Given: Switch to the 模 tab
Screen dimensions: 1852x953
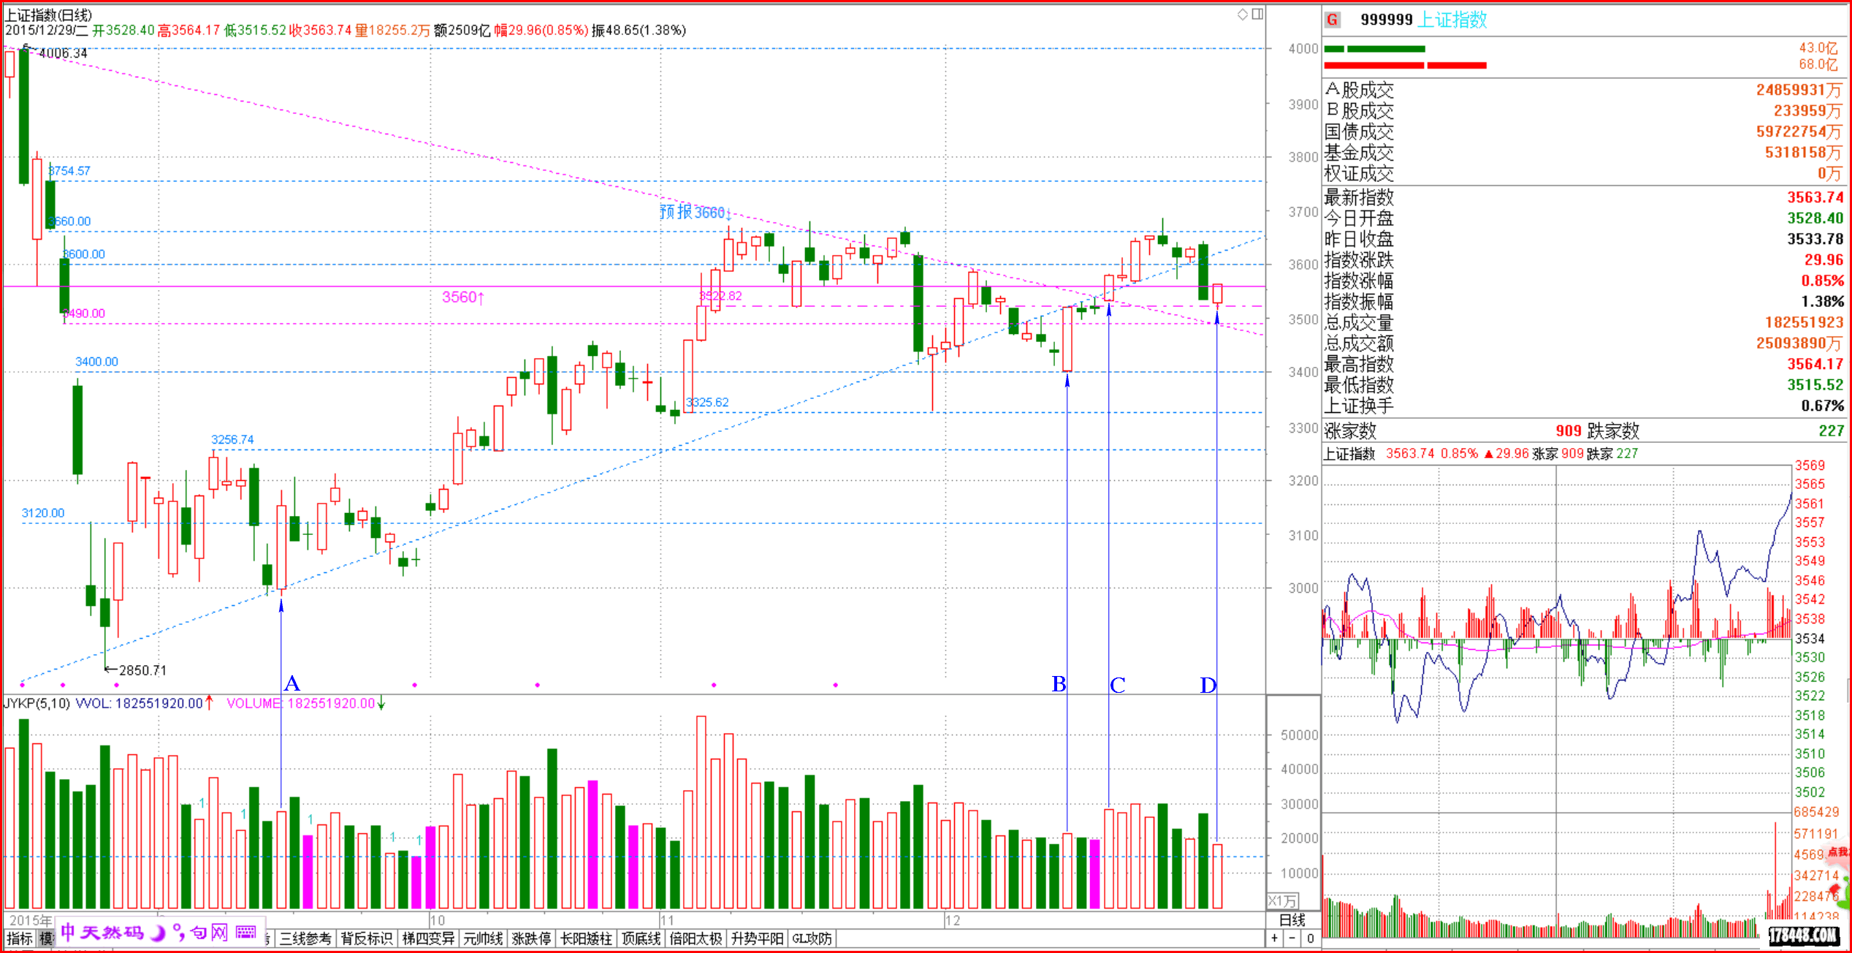Looking at the screenshot, I should click(45, 938).
